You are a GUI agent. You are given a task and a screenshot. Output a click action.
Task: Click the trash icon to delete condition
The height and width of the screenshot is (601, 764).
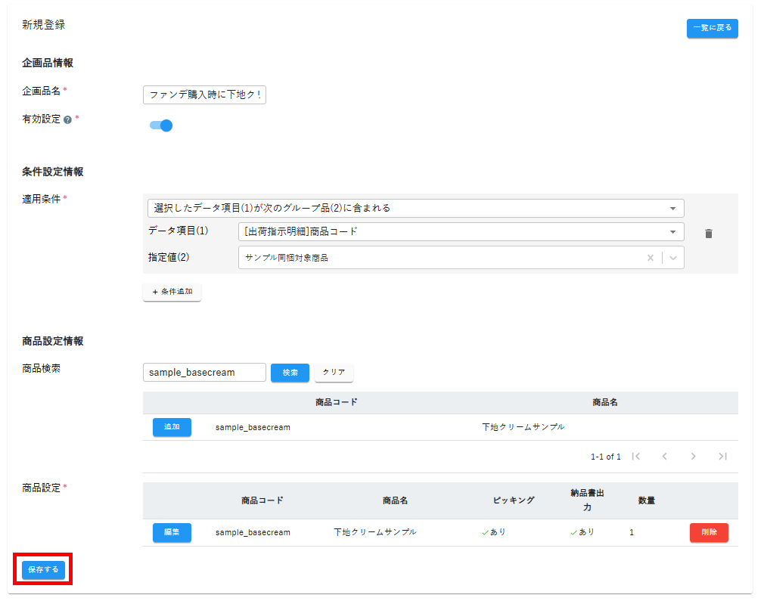[x=708, y=234]
